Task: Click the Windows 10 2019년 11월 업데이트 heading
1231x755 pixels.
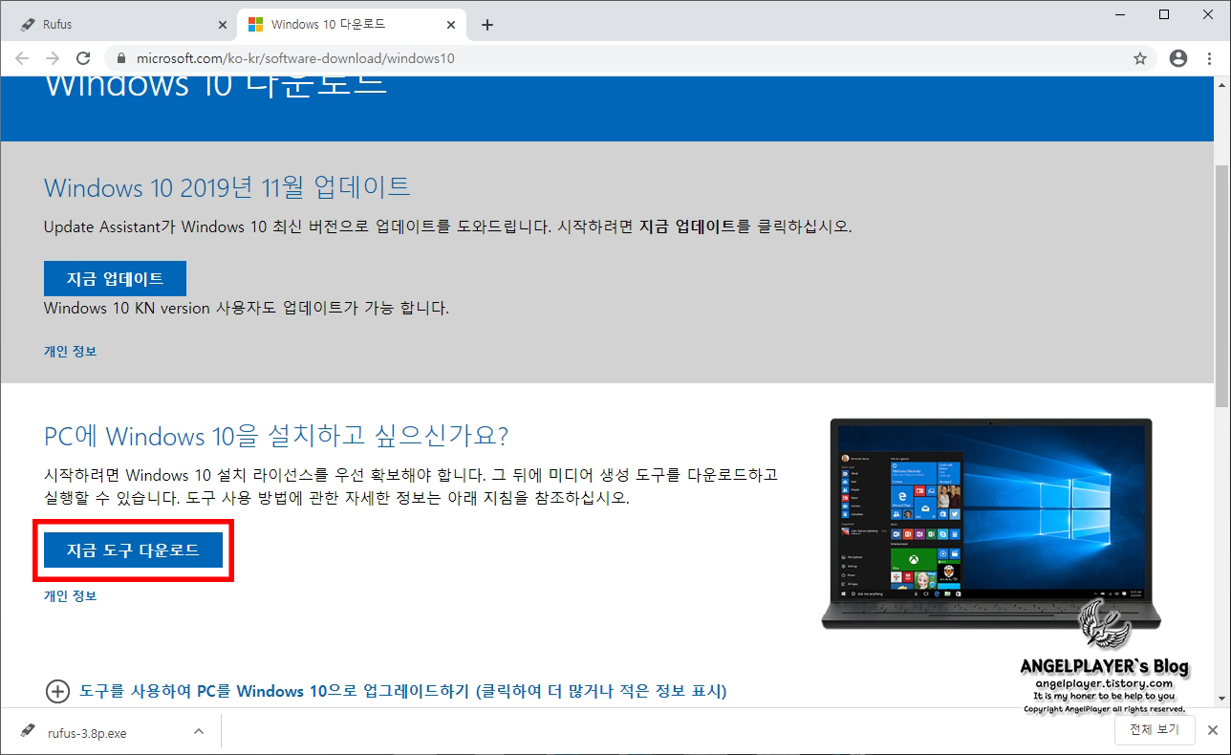Action: (227, 186)
